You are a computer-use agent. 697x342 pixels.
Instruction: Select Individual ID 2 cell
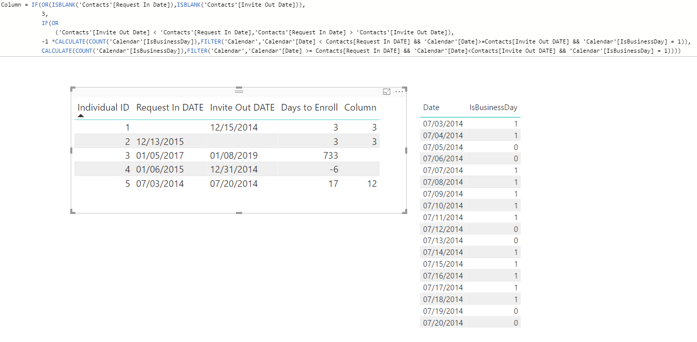click(127, 141)
